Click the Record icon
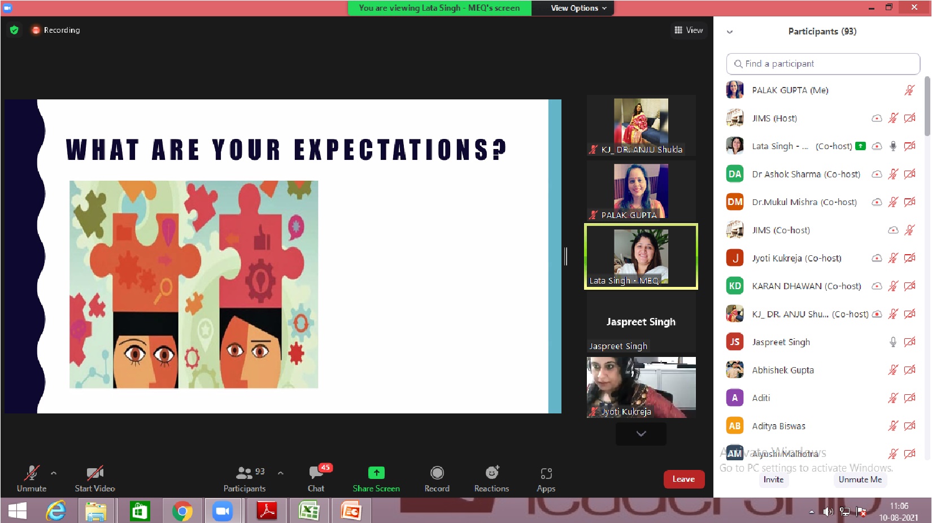The image size is (932, 523). [437, 473]
